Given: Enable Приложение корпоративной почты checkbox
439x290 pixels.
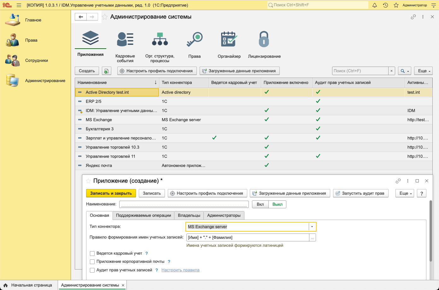Looking at the screenshot, I should 92,262.
